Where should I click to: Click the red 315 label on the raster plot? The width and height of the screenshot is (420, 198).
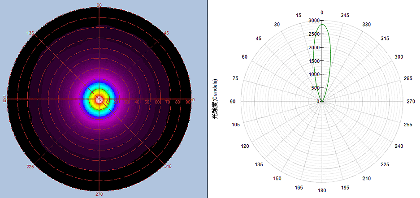tap(166, 167)
